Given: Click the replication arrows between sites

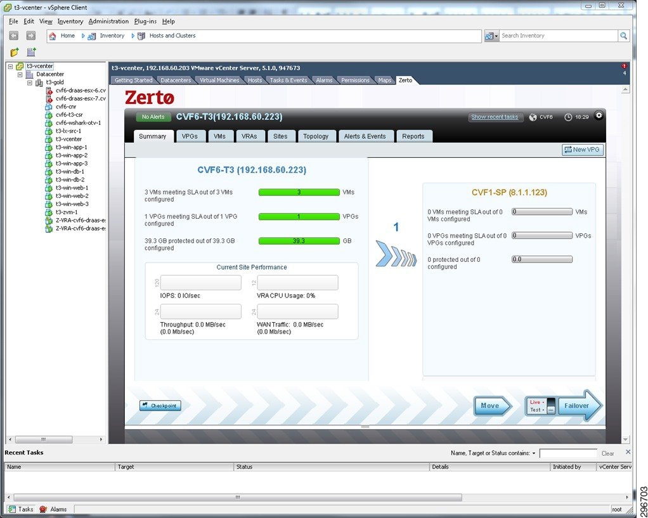Looking at the screenshot, I should coord(396,254).
